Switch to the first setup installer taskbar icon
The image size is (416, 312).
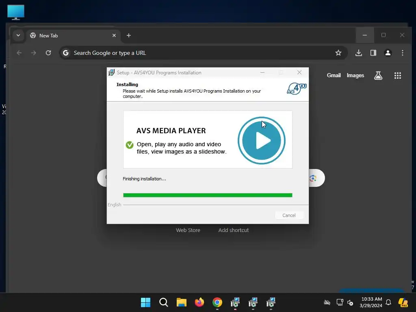pos(235,302)
